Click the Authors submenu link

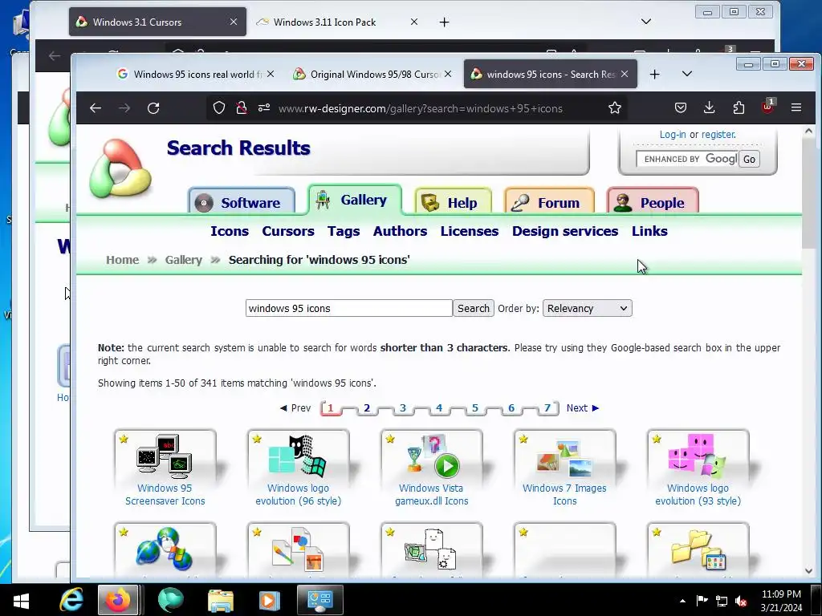pos(400,231)
